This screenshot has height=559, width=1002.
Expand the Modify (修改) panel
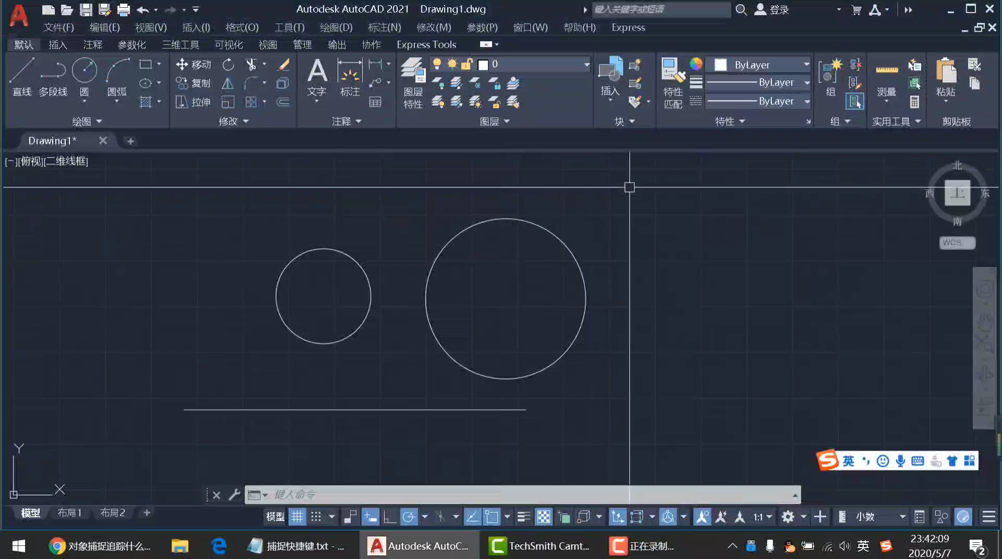click(x=233, y=121)
